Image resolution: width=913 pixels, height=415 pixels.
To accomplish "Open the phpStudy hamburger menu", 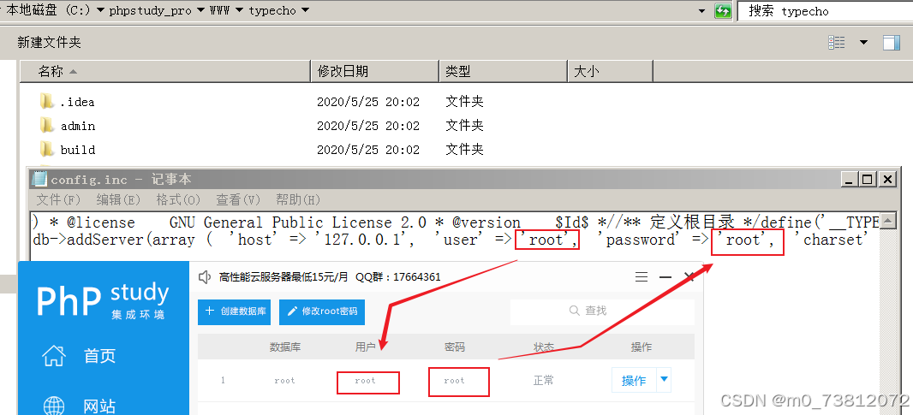I will tap(641, 276).
